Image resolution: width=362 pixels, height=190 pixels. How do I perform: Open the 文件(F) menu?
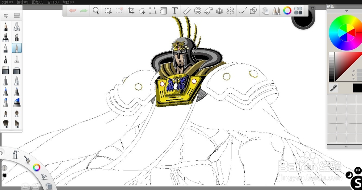pos(7,2)
